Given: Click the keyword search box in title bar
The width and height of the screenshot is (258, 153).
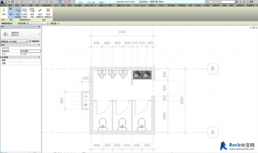Looking at the screenshot, I should [x=221, y=2].
